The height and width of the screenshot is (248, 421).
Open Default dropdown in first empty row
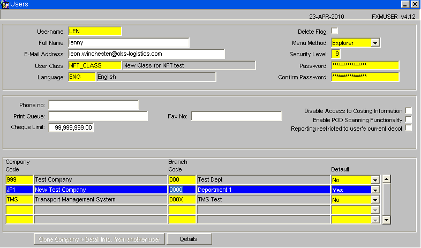tap(375, 210)
